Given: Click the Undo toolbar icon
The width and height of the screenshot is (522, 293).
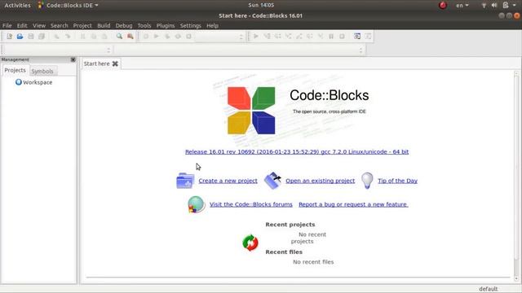Looking at the screenshot, I should click(56, 36).
